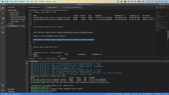This screenshot has height=95, width=169.
Task: Open the Search view in activity bar
Action: [x=3, y=13]
